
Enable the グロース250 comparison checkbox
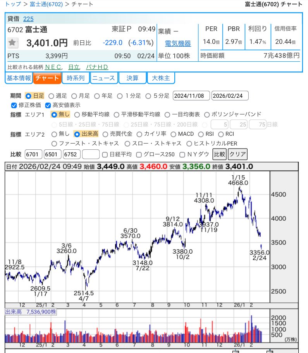[x=139, y=155]
